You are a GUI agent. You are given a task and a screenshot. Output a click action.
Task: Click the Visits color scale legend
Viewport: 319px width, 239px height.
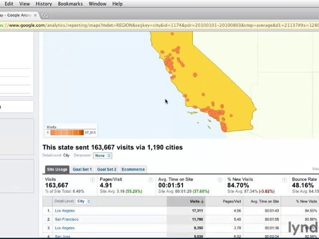point(67,132)
